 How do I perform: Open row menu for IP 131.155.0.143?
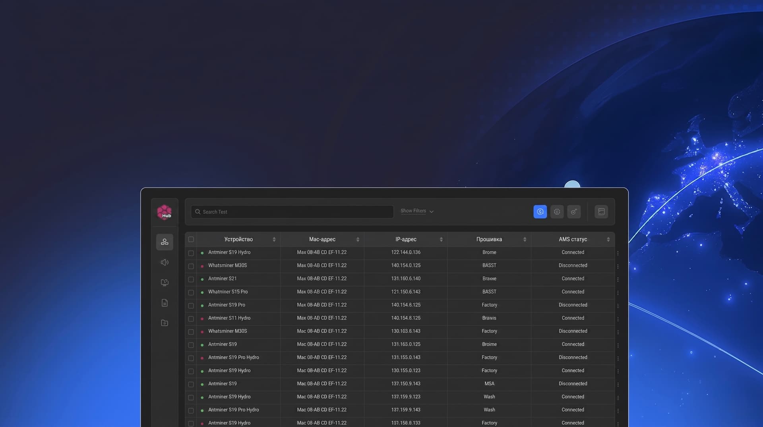[618, 358]
